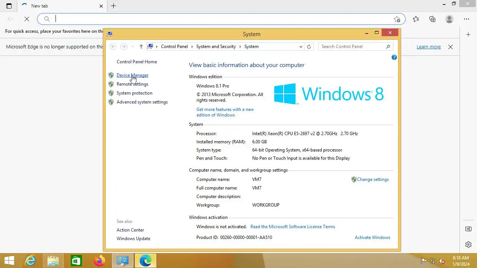Open File Explorer from taskbar
Viewport: 477px width, 268px height.
click(x=53, y=261)
